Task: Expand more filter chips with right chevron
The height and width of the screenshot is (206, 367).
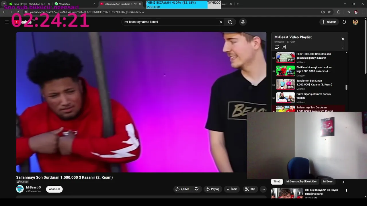Action: coord(343,182)
